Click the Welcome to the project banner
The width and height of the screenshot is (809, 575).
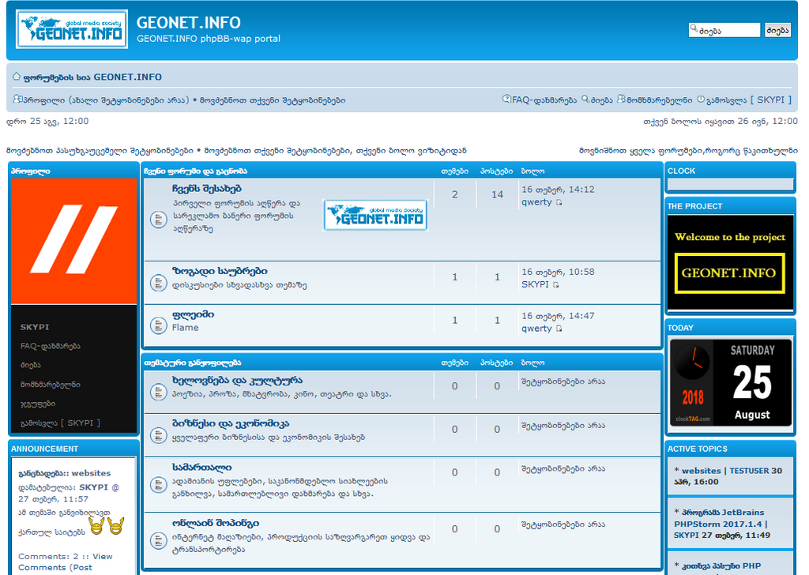(730, 262)
